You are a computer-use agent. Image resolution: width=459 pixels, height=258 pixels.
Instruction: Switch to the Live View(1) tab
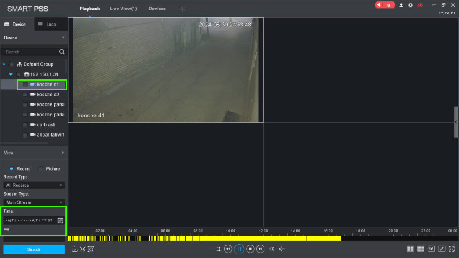pyautogui.click(x=123, y=9)
